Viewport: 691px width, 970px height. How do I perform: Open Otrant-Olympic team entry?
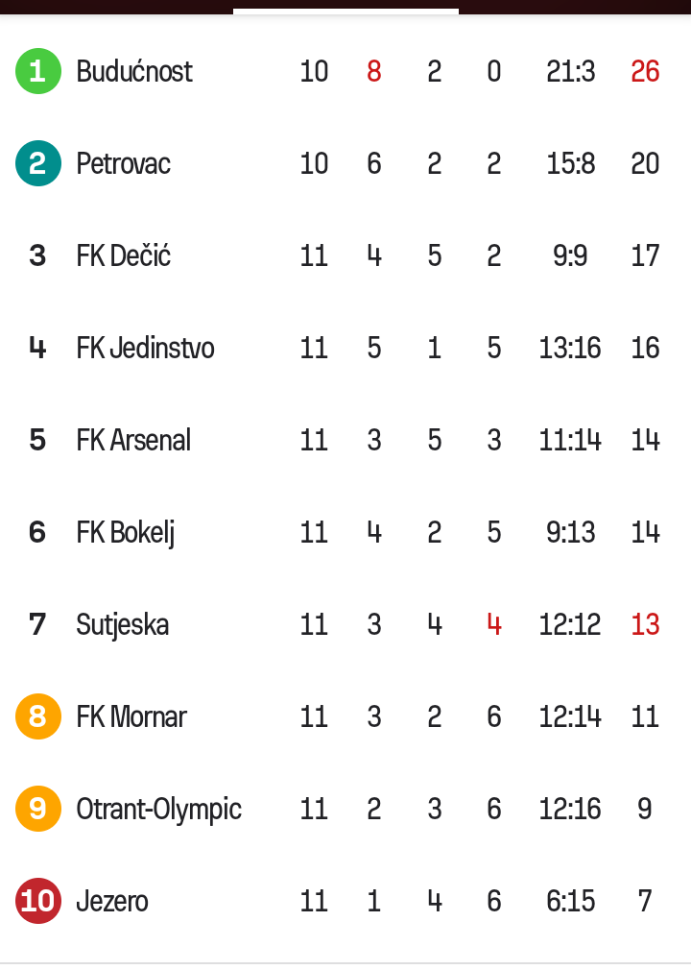point(158,810)
